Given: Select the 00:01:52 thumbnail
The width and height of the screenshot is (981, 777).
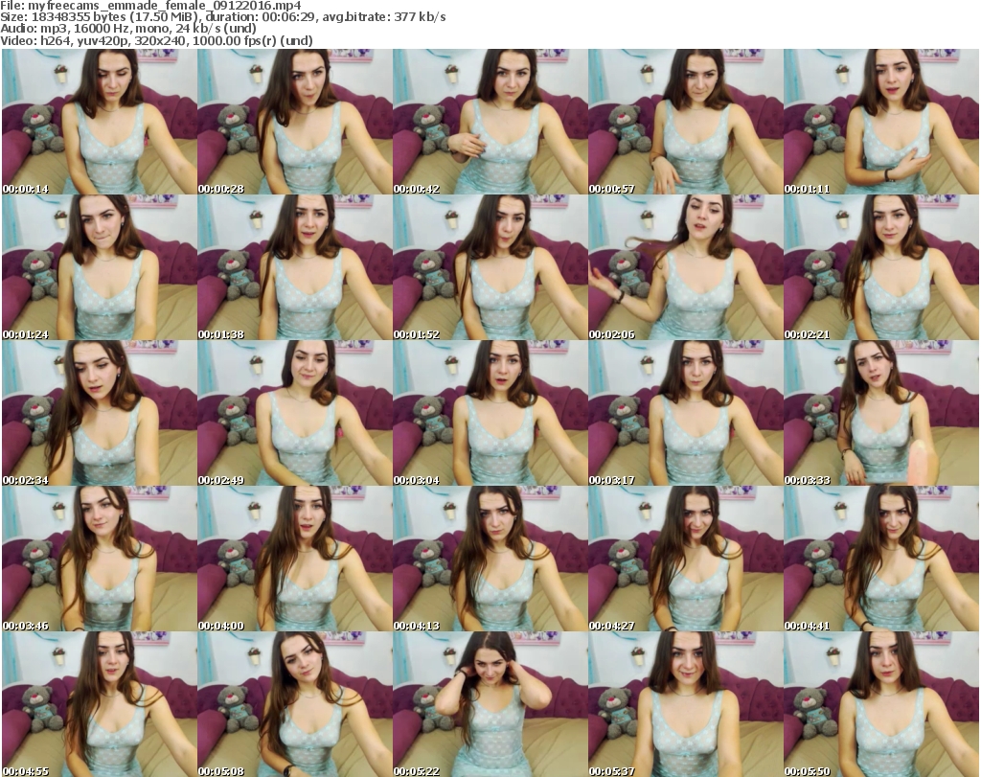Looking at the screenshot, I should coord(489,267).
